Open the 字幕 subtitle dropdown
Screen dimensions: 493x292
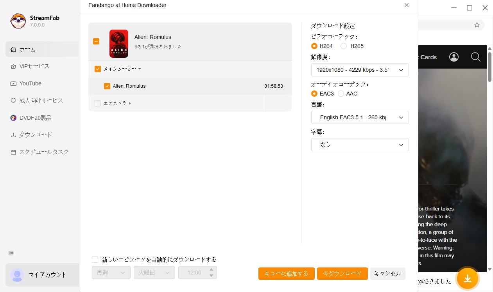(360, 145)
